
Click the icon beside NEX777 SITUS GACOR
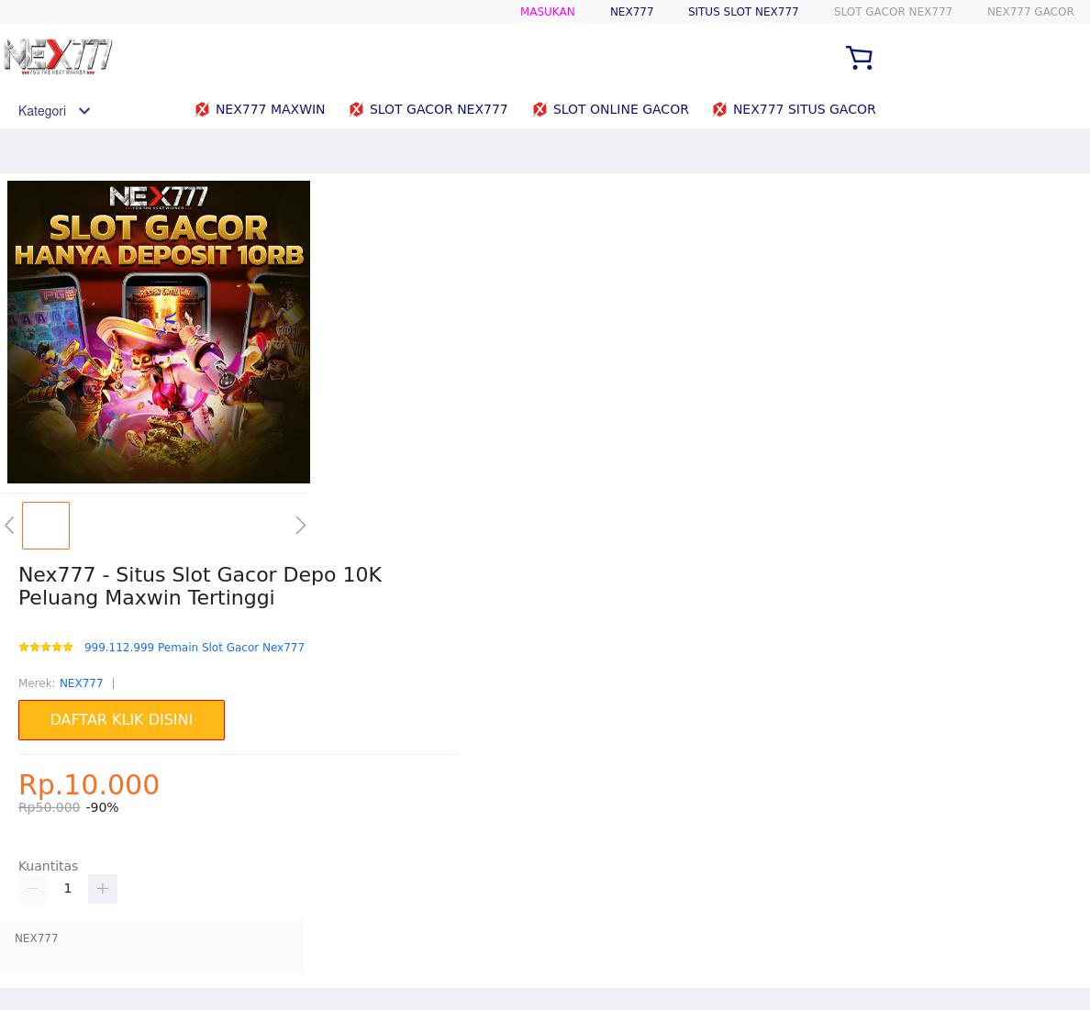point(719,110)
